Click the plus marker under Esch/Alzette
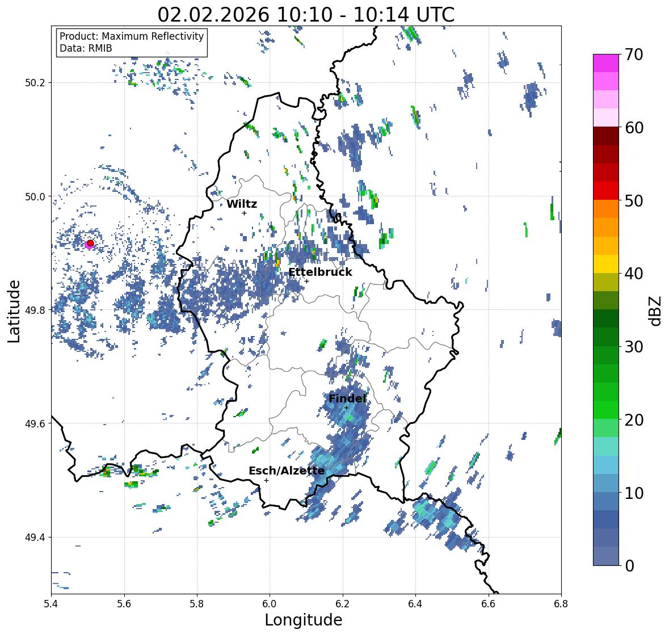Image resolution: width=669 pixels, height=634 pixels. (x=266, y=480)
